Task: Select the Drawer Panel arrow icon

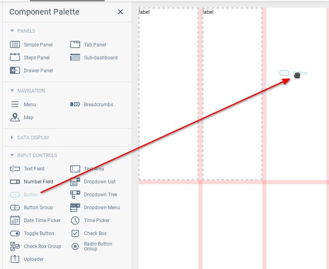Action: pos(15,70)
